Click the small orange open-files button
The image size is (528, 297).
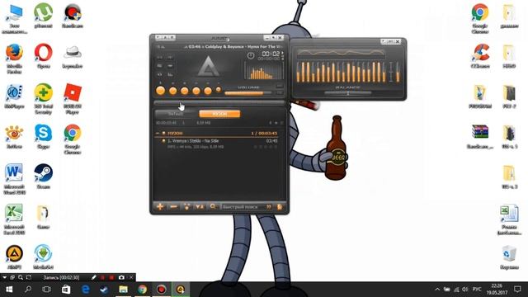(x=218, y=90)
